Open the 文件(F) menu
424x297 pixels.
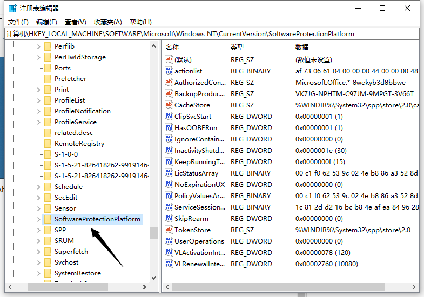[18, 22]
